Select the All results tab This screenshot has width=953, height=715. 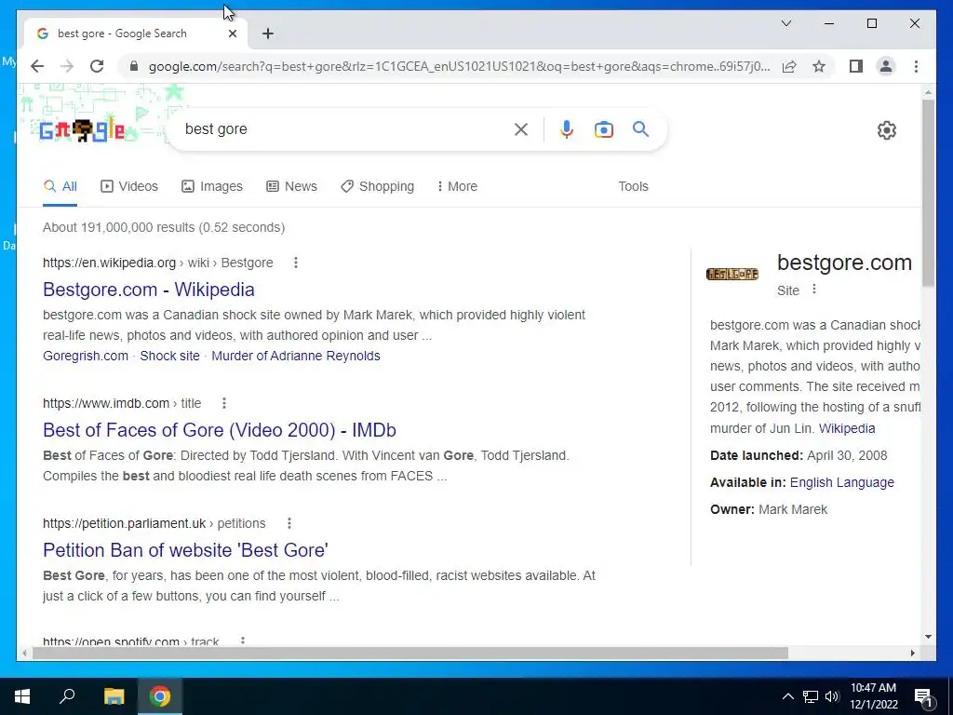coord(60,186)
